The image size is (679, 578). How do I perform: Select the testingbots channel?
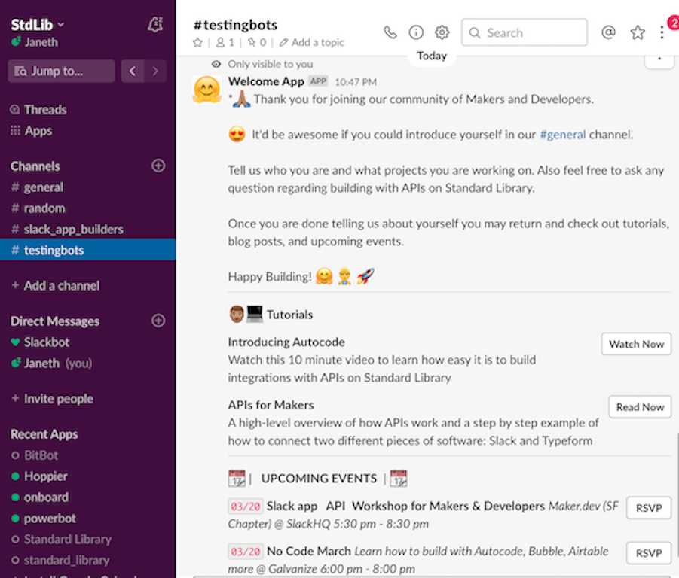88,250
